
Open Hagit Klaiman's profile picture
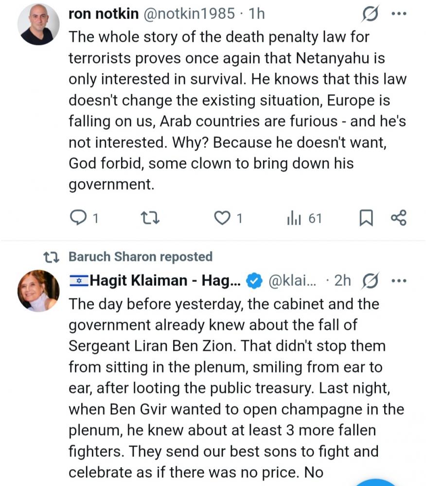pos(38,291)
